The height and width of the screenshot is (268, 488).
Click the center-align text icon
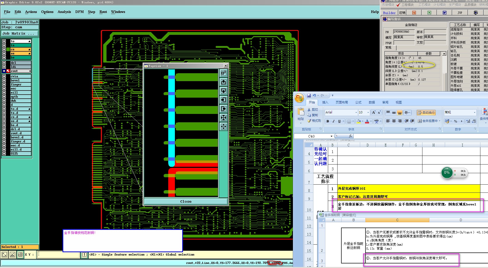coord(394,121)
